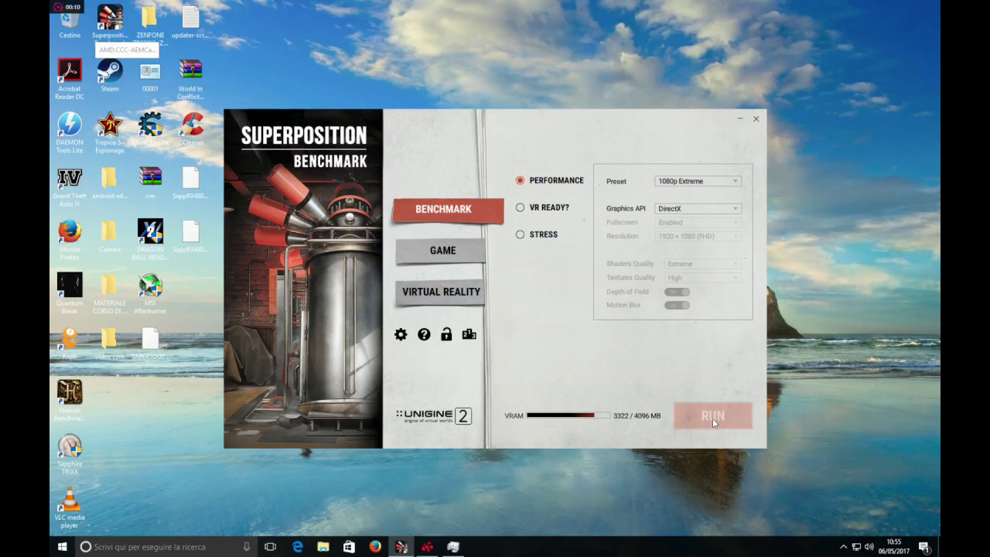
Task: Switch to the BENCHMARK tab
Action: tap(448, 210)
